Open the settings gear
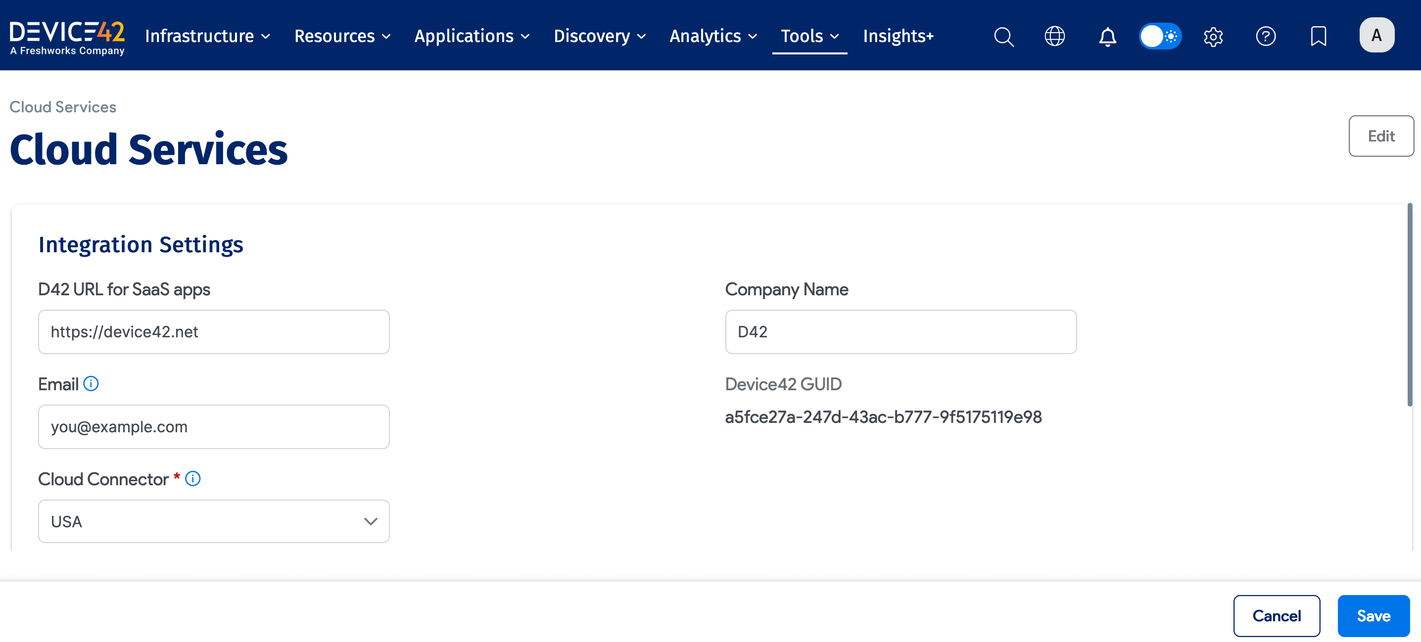 point(1213,37)
